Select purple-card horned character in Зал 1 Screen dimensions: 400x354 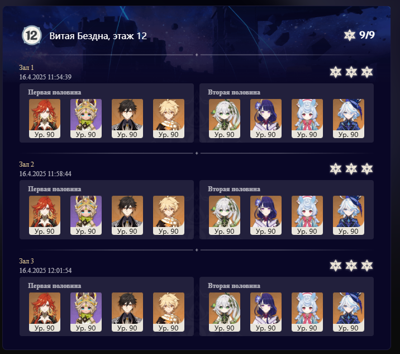[x=86, y=119]
